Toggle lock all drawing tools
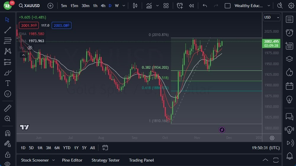Image resolution: width=296 pixels, height=166 pixels. click(8, 155)
